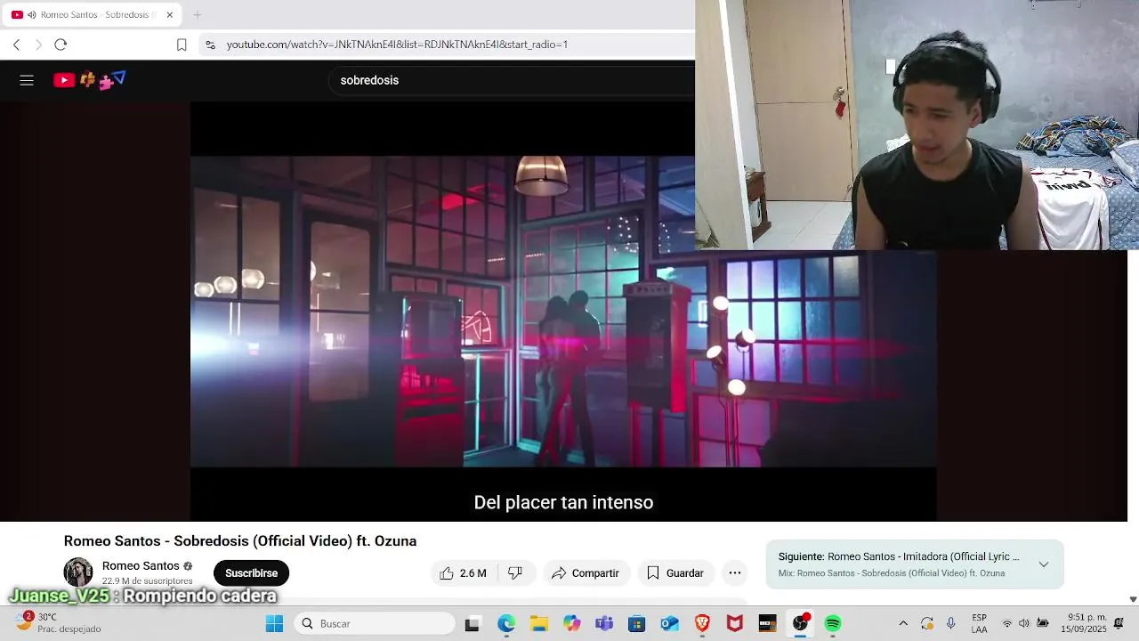Like the video (2.6 M)

pyautogui.click(x=463, y=573)
